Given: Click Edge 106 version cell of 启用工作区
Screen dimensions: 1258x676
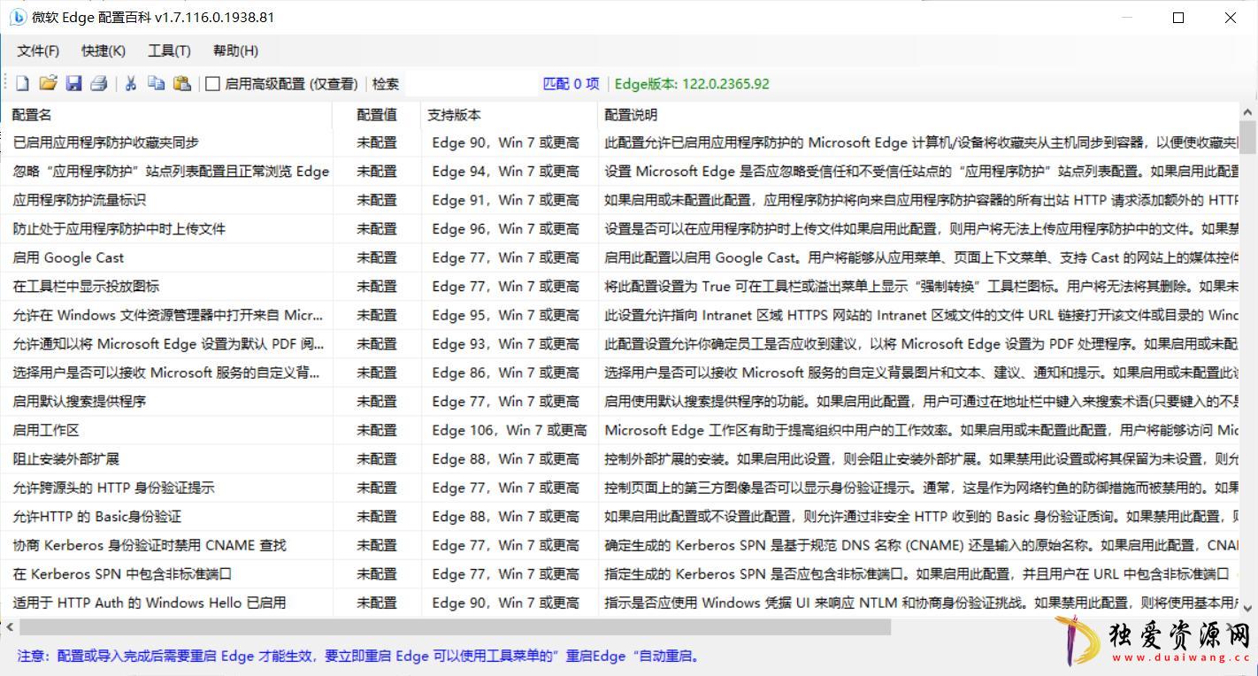Looking at the screenshot, I should (510, 430).
